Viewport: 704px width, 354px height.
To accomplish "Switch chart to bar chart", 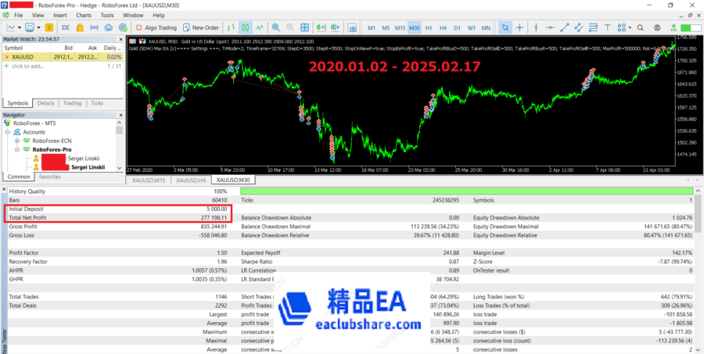I will (x=231, y=28).
